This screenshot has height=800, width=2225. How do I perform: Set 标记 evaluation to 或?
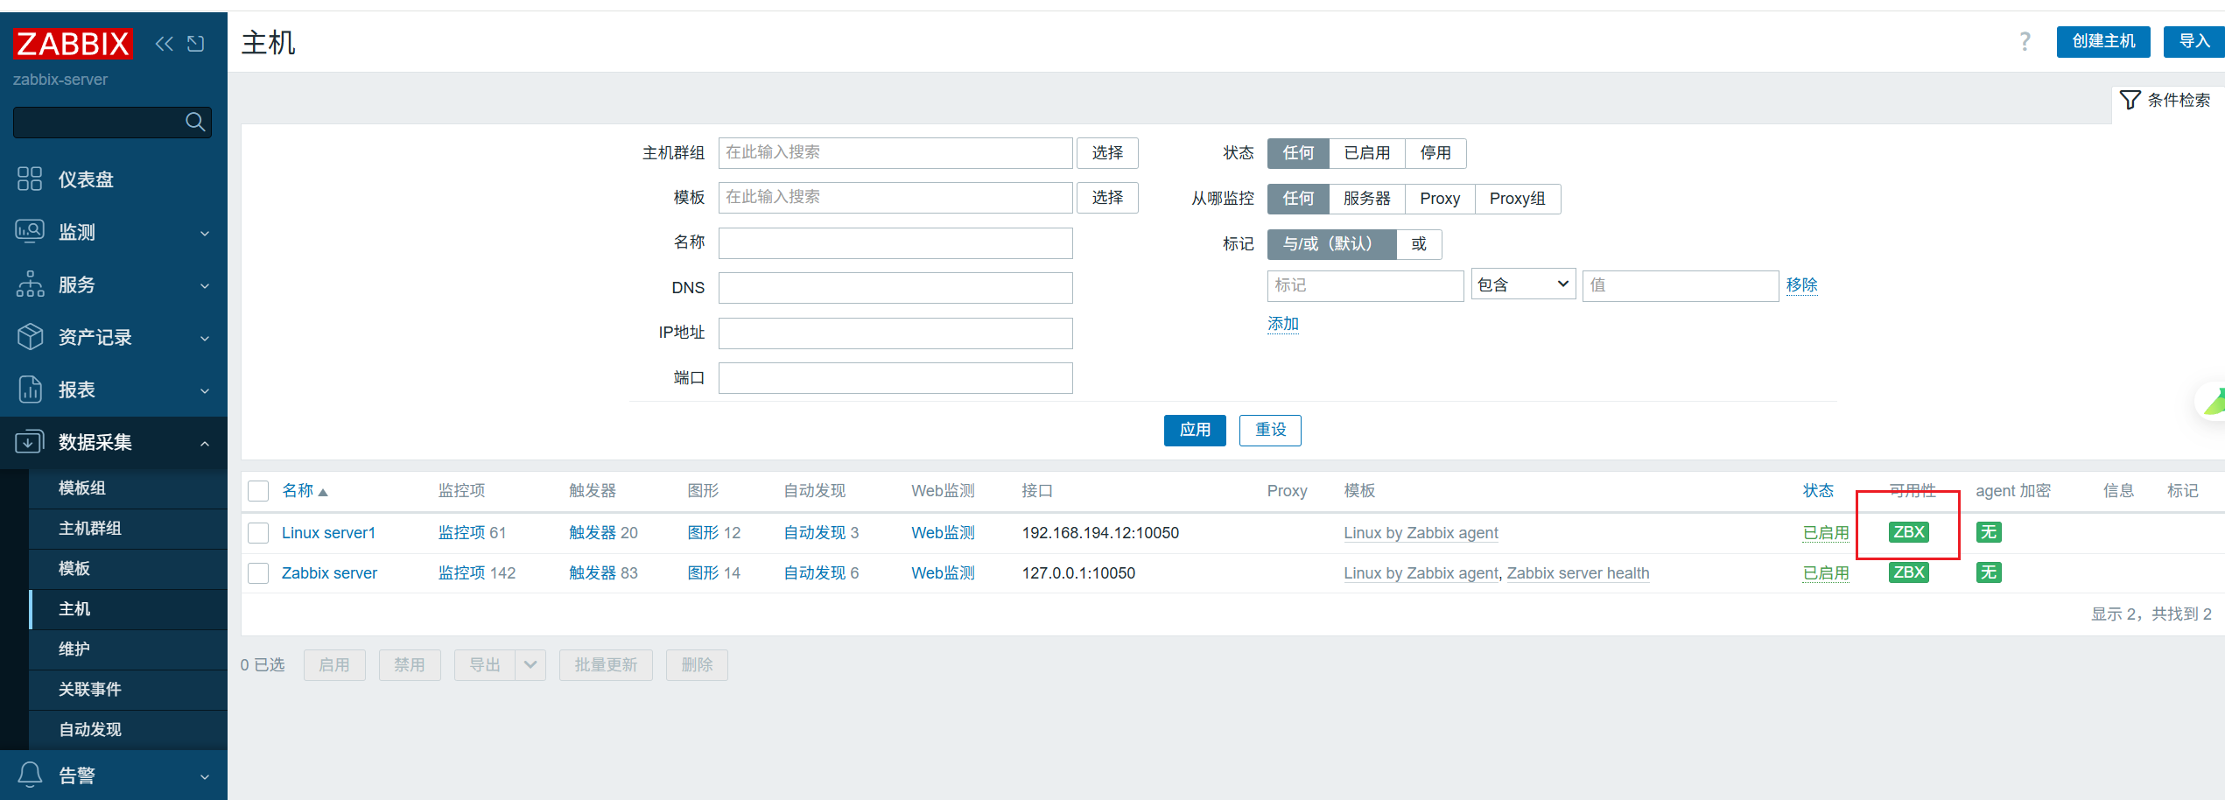click(x=1419, y=244)
